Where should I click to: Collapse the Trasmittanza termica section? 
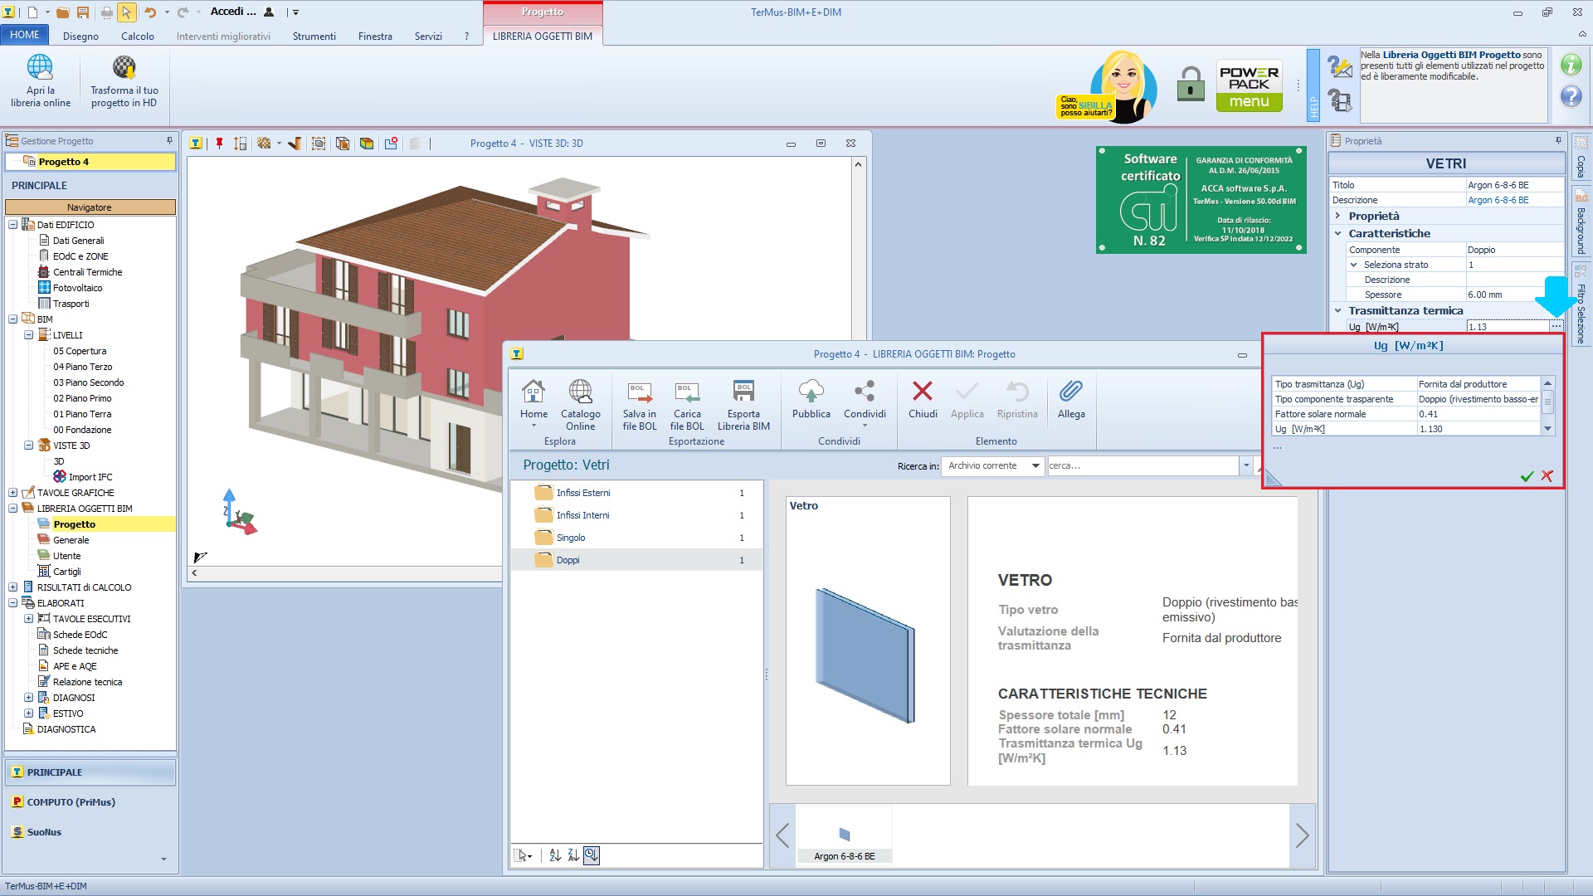click(1337, 310)
